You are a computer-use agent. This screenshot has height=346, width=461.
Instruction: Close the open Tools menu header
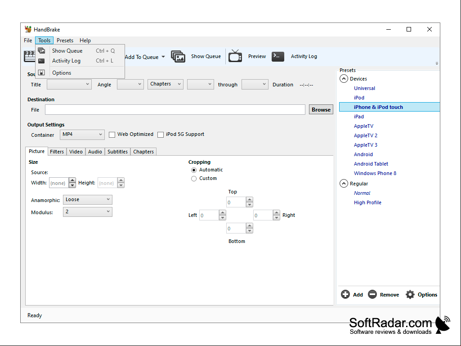[x=44, y=40]
